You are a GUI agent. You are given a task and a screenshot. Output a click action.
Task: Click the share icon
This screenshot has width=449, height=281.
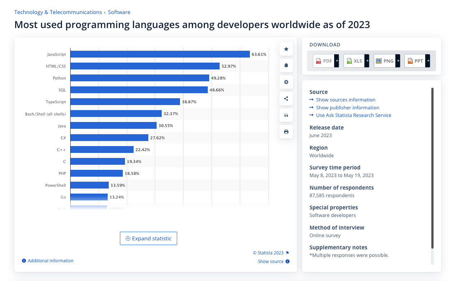[286, 99]
